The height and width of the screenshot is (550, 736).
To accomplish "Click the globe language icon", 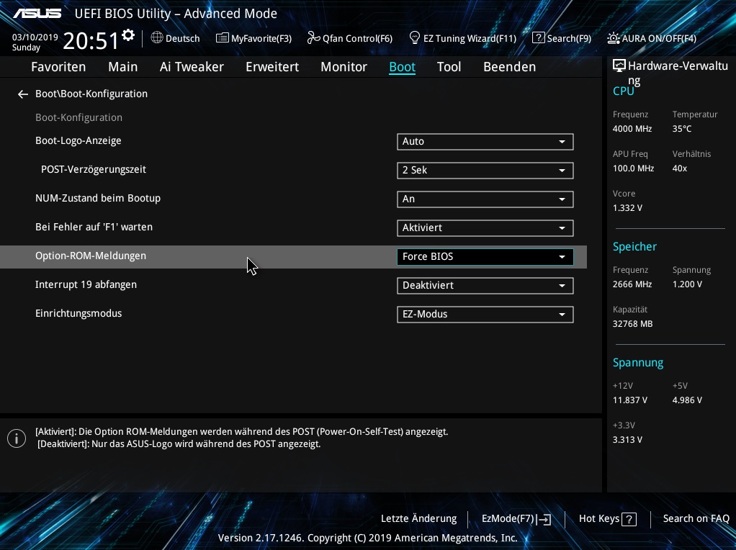I will (157, 37).
